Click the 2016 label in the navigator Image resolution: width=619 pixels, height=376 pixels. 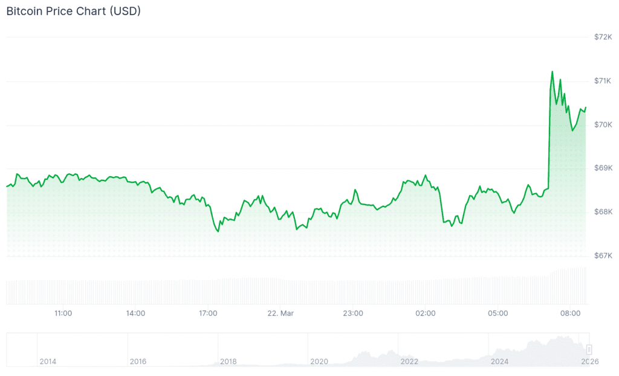(138, 362)
